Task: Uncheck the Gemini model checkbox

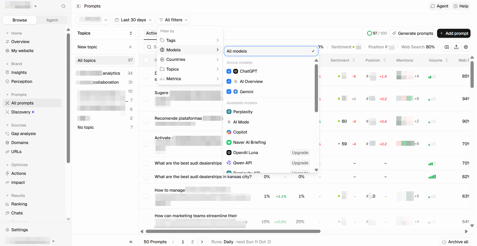Action: pos(229,92)
